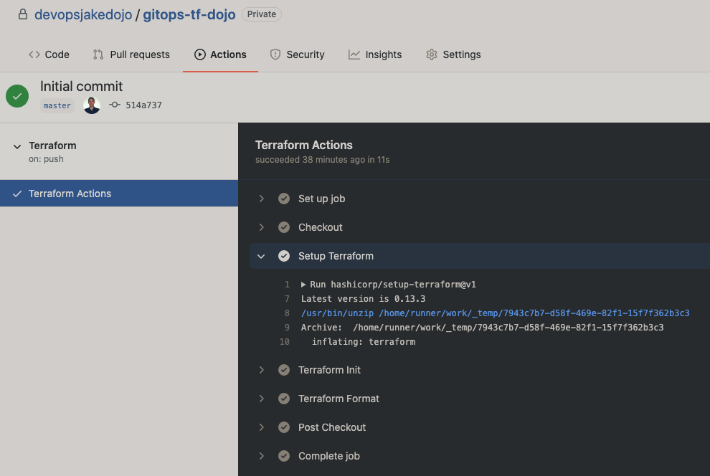Click the Terraform Format success checkmark

coord(284,399)
